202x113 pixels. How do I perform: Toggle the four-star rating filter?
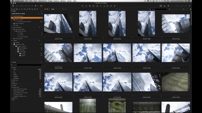tap(40, 77)
